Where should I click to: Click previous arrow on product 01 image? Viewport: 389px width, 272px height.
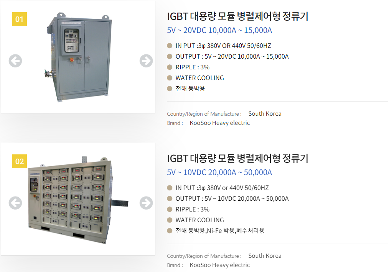[15, 61]
